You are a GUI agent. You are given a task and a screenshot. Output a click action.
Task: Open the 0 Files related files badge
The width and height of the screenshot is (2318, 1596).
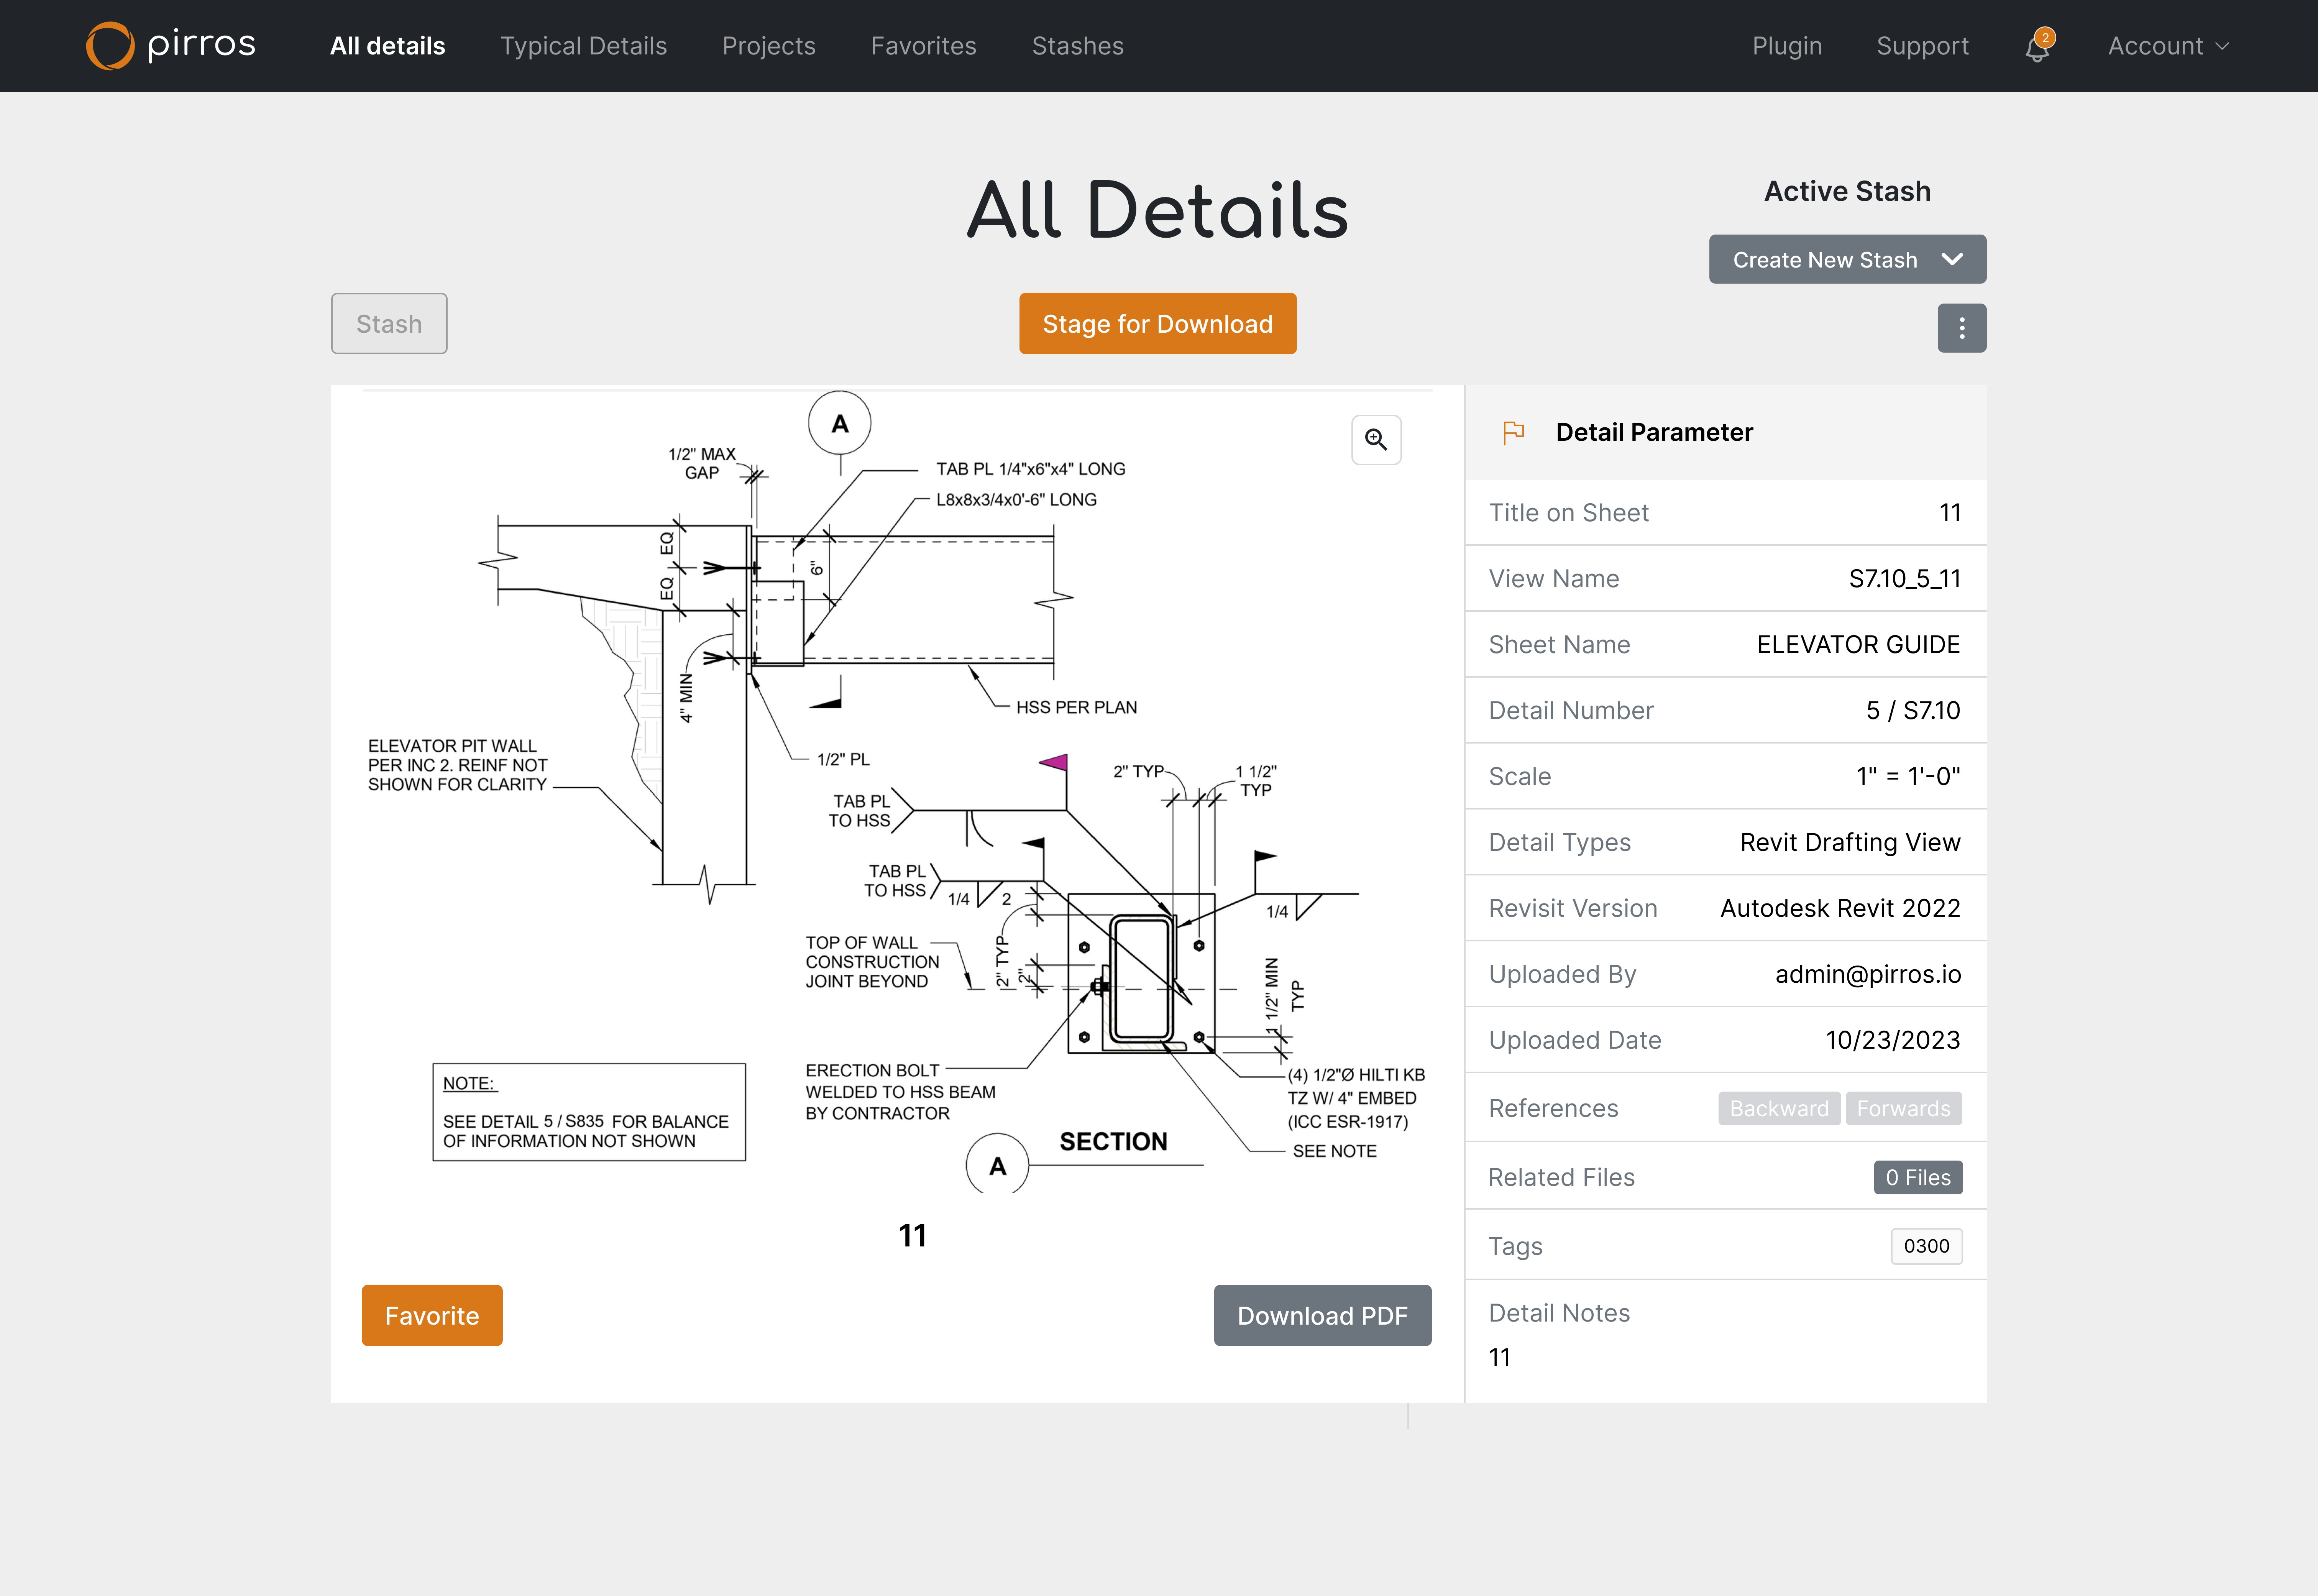1918,1178
